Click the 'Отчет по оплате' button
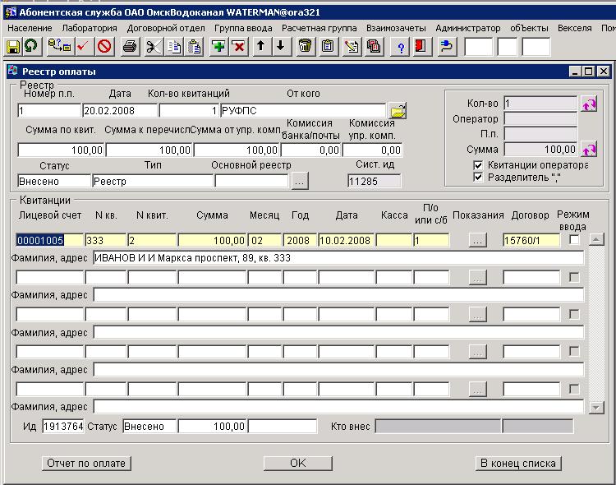Screen dimensions: 616x485 point(86,464)
